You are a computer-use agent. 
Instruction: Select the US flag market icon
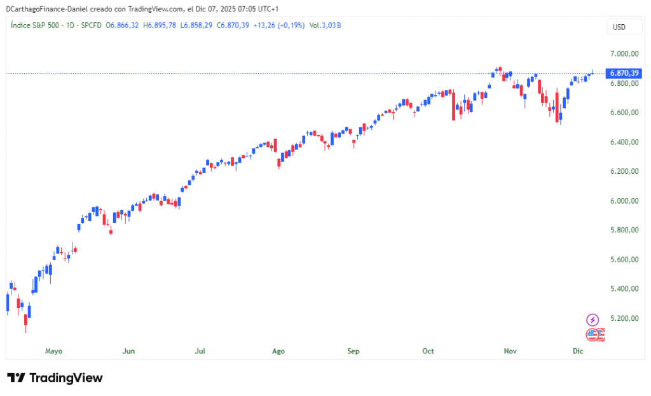point(592,334)
